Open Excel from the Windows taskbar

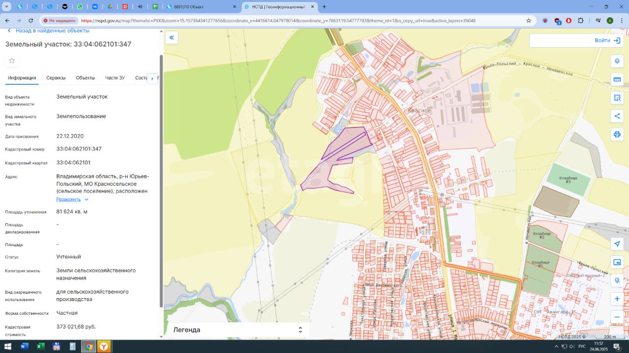point(40,347)
